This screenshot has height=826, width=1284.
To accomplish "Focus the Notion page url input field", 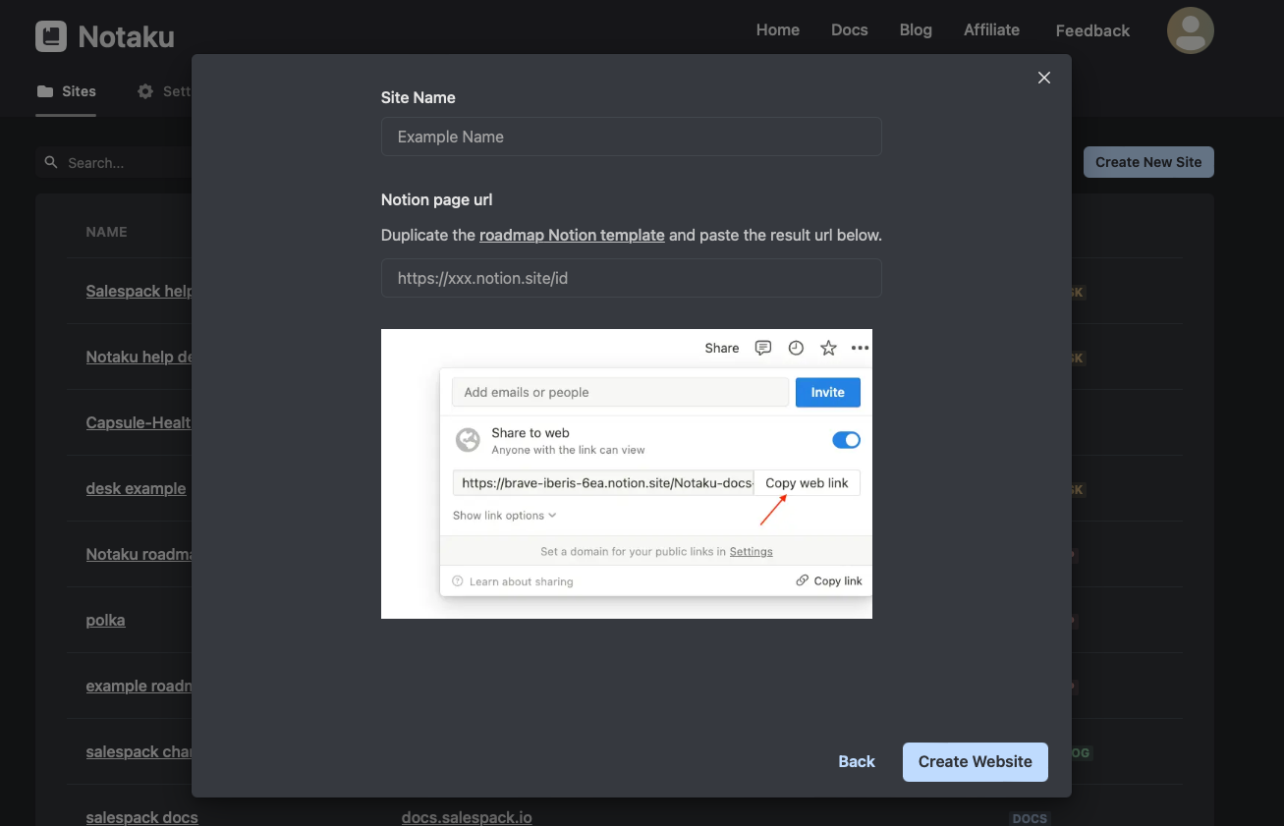I will click(x=632, y=278).
